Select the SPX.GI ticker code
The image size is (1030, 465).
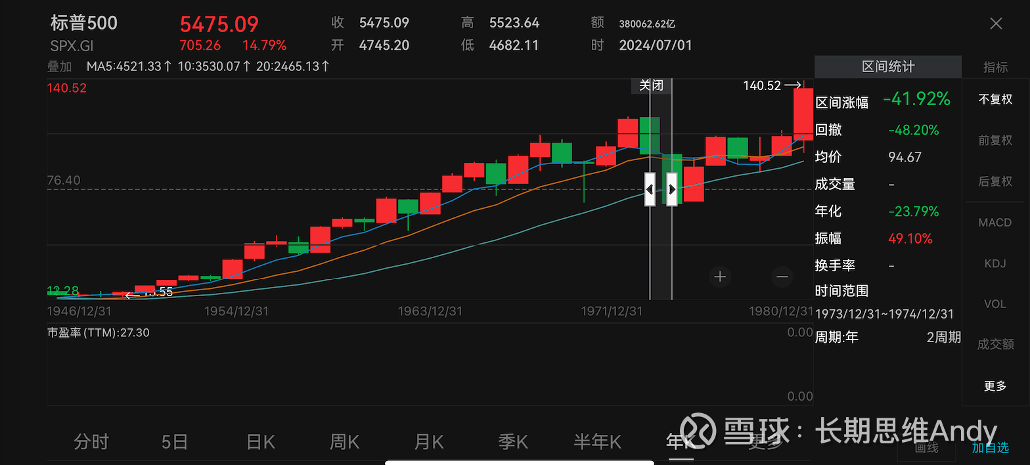[72, 46]
